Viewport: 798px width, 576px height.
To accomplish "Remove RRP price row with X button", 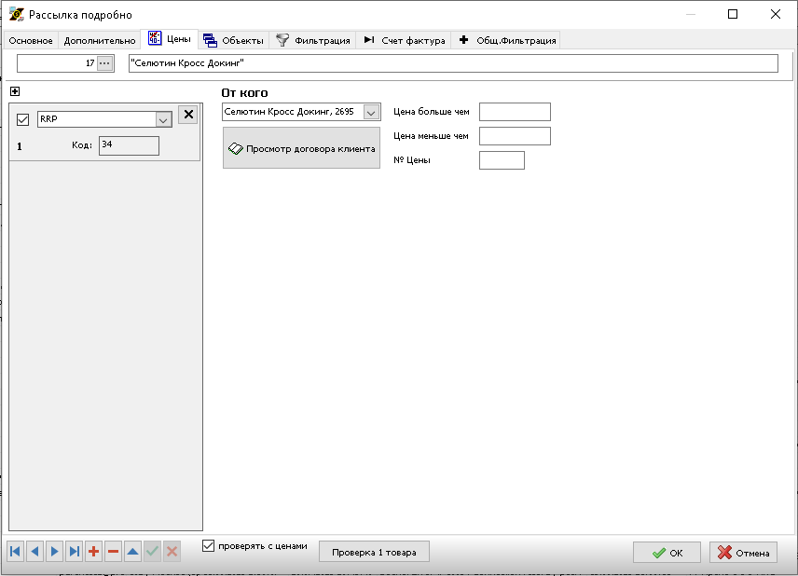I will (187, 114).
